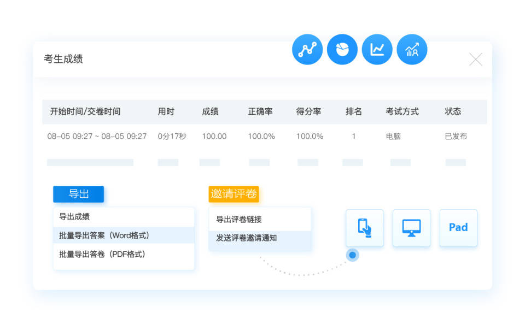
Task: Choose the desktop computer exam mode icon
Action: coord(411,228)
